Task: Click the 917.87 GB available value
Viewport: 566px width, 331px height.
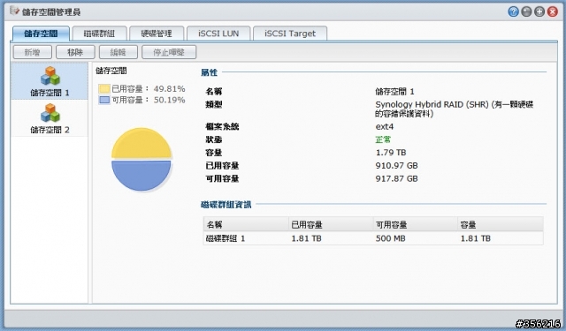Action: pos(396,178)
